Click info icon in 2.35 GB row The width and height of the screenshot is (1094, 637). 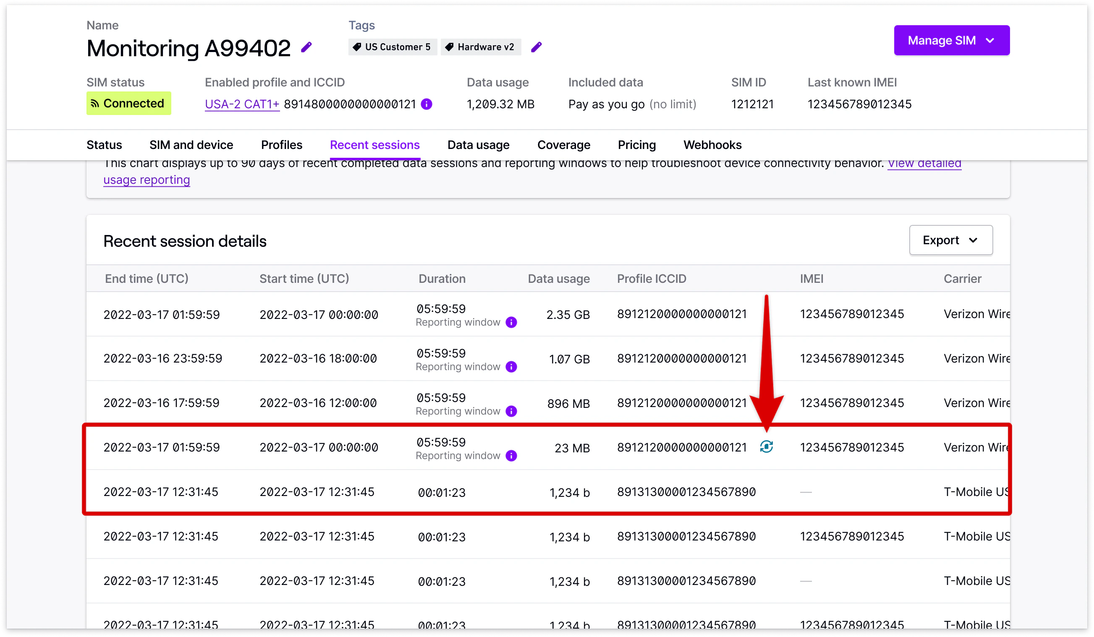(511, 322)
